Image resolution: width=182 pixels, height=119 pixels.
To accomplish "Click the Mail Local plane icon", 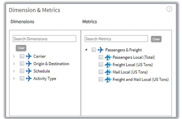I will [108, 72].
